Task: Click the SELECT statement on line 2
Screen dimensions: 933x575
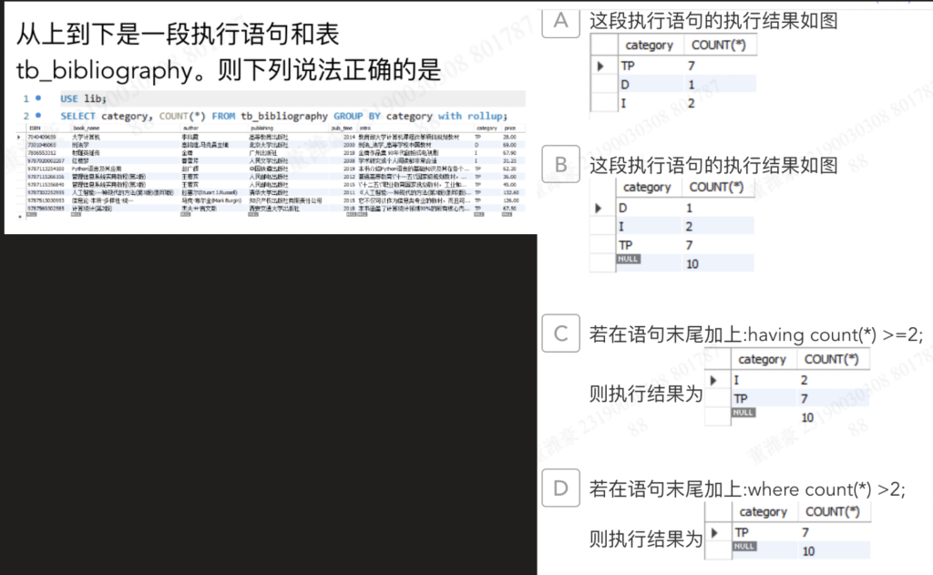Action: click(282, 117)
